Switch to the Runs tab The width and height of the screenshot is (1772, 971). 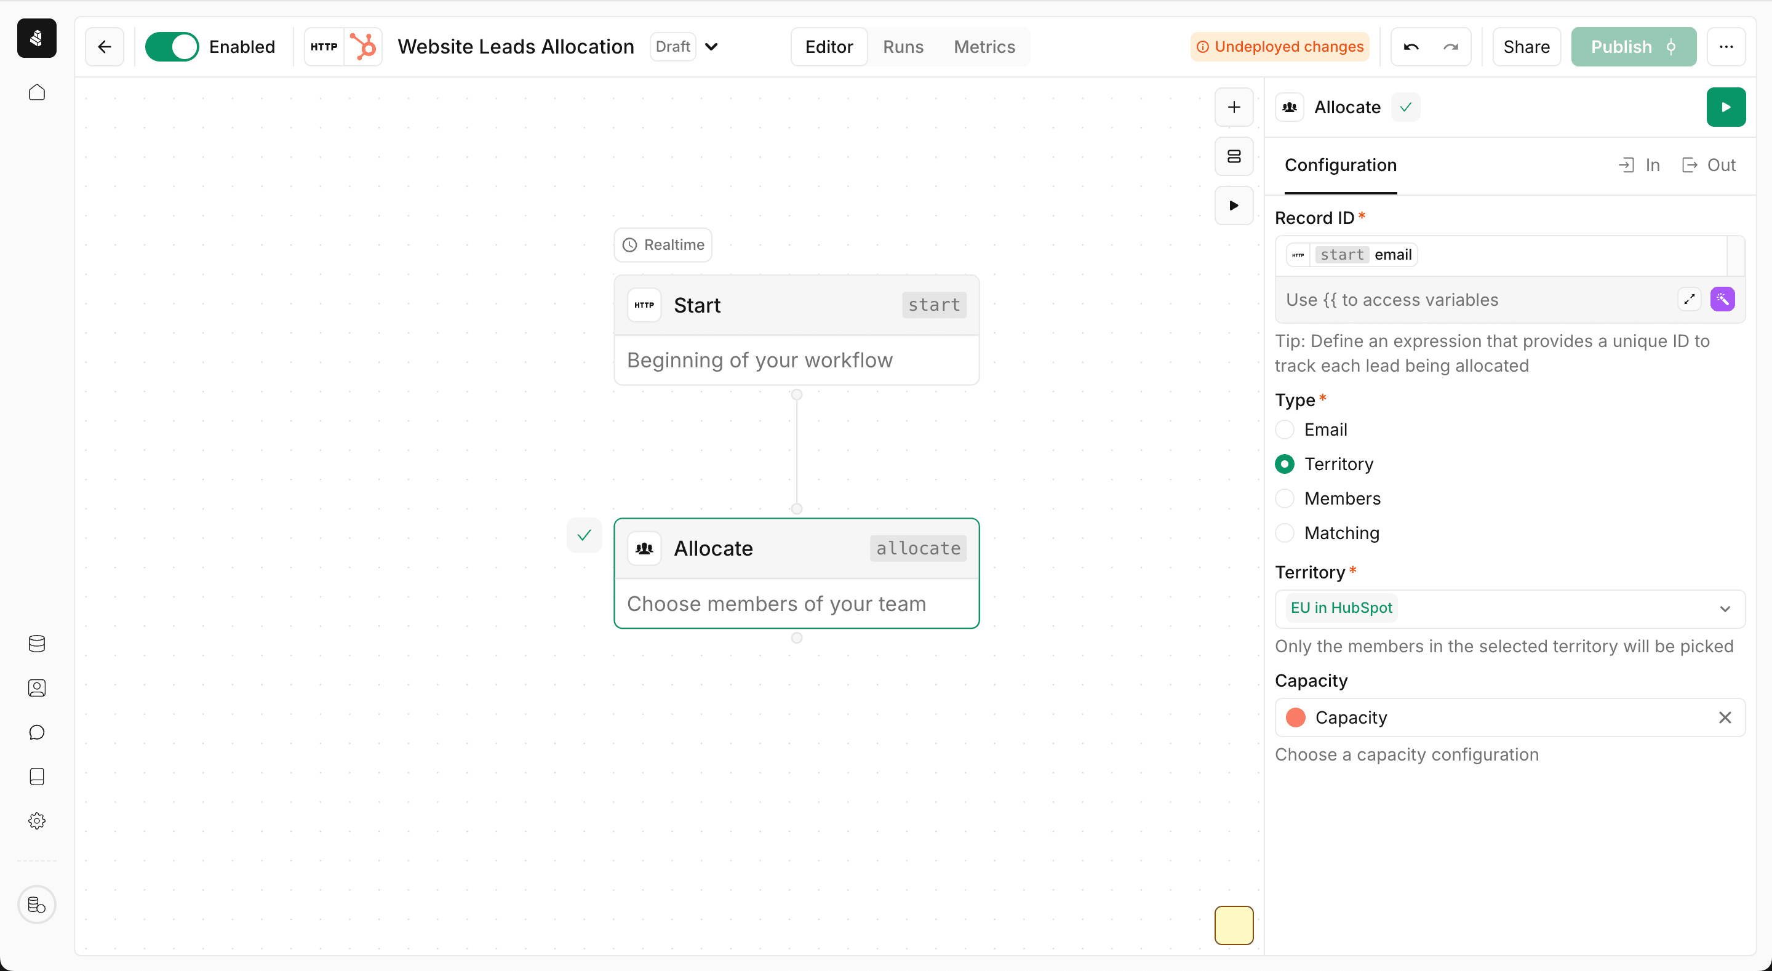[903, 47]
